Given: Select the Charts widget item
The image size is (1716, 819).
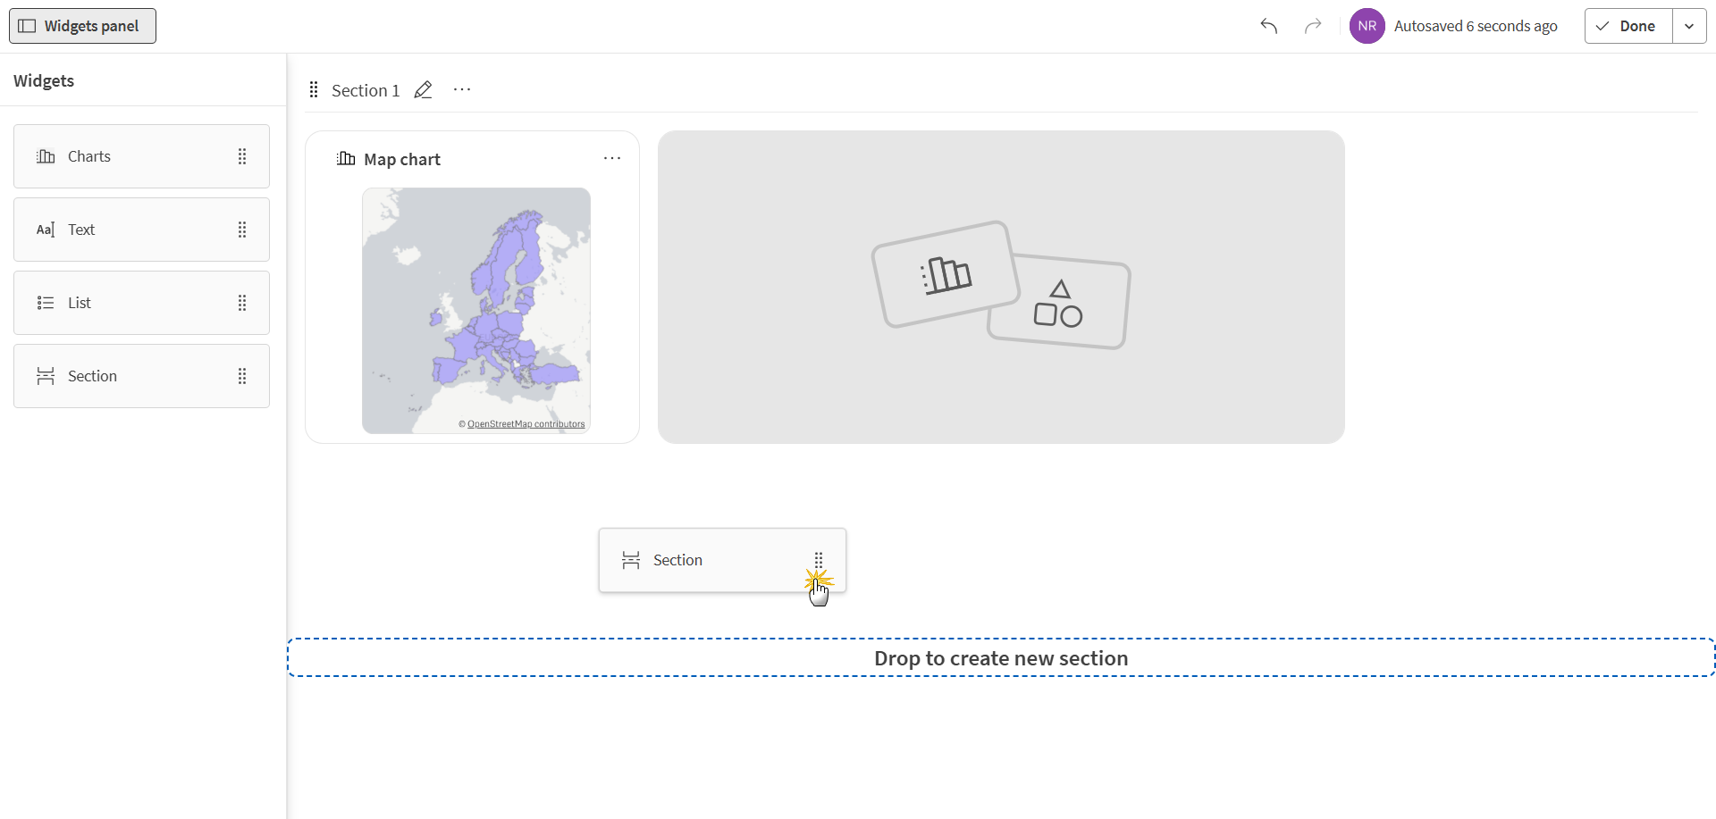Looking at the screenshot, I should [x=141, y=156].
